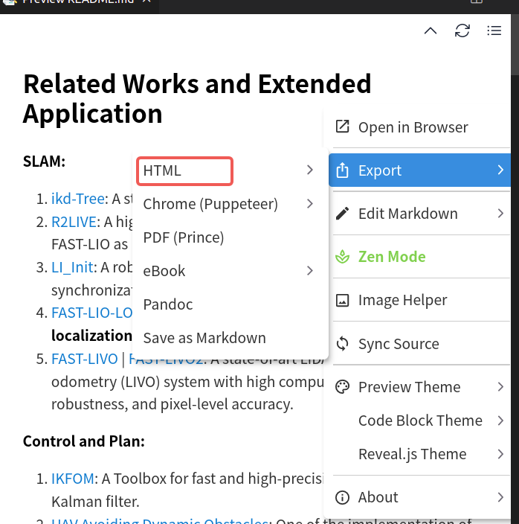Screen dimensions: 519x524
Task: Expand the HTML export submenu arrow
Action: pos(310,170)
